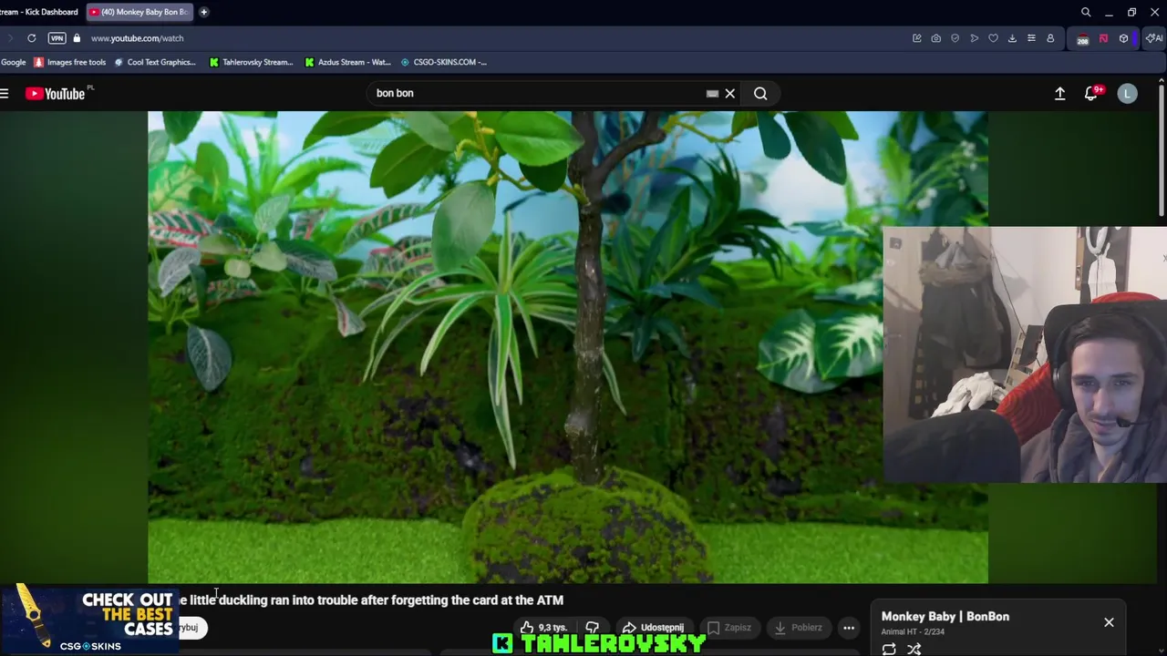This screenshot has height=656, width=1167.
Task: Clear the search box with X
Action: [730, 93]
